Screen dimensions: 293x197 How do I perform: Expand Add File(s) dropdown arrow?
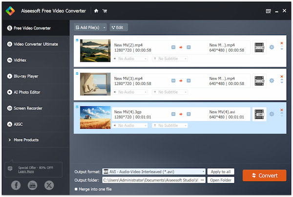[x=105, y=28]
